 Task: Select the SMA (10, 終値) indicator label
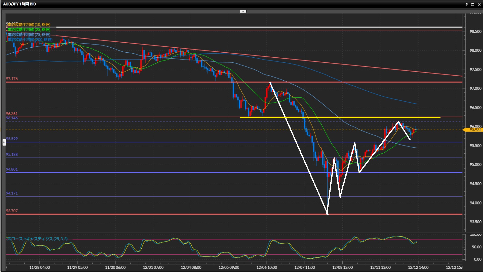[x=29, y=24]
